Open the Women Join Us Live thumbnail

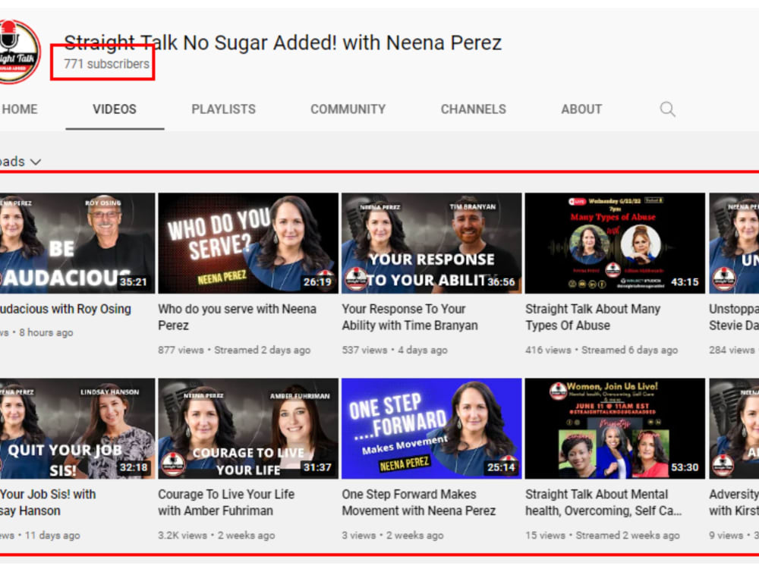pyautogui.click(x=616, y=429)
